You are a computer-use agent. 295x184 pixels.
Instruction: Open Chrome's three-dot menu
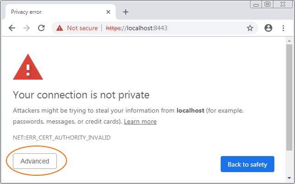pyautogui.click(x=283, y=28)
